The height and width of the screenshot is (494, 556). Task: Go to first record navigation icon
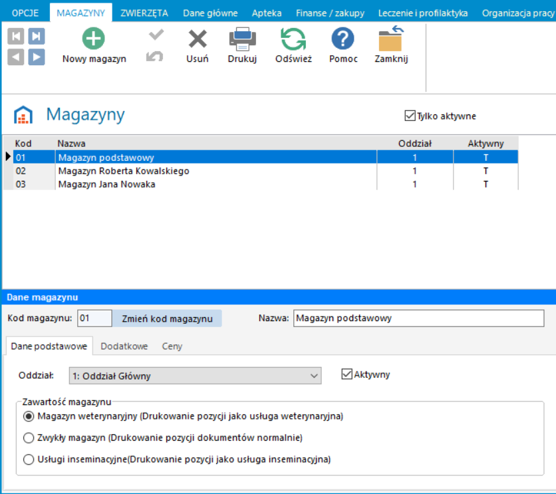click(x=15, y=36)
